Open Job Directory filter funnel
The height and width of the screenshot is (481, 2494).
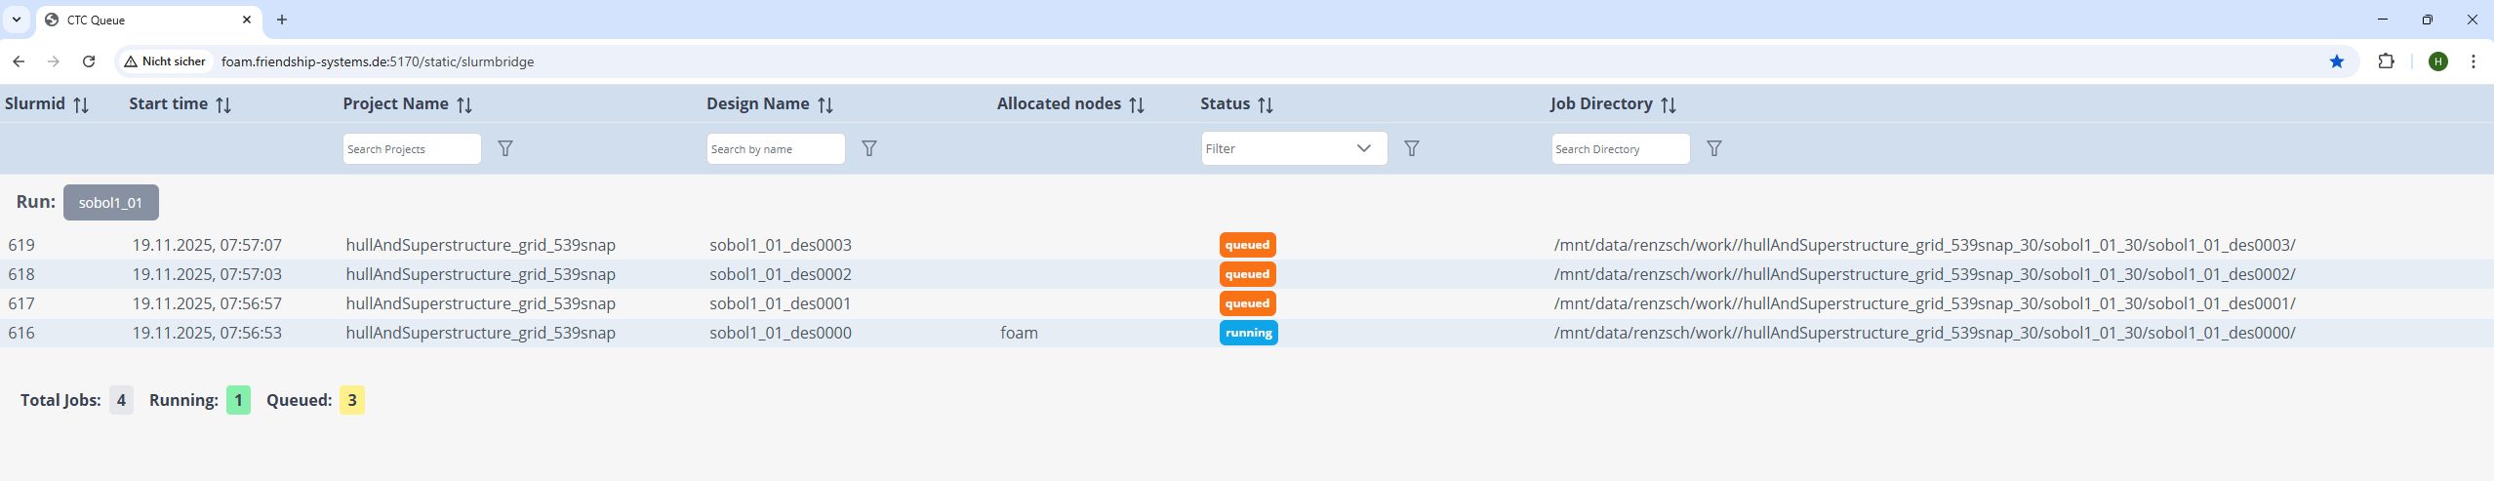(x=1714, y=148)
